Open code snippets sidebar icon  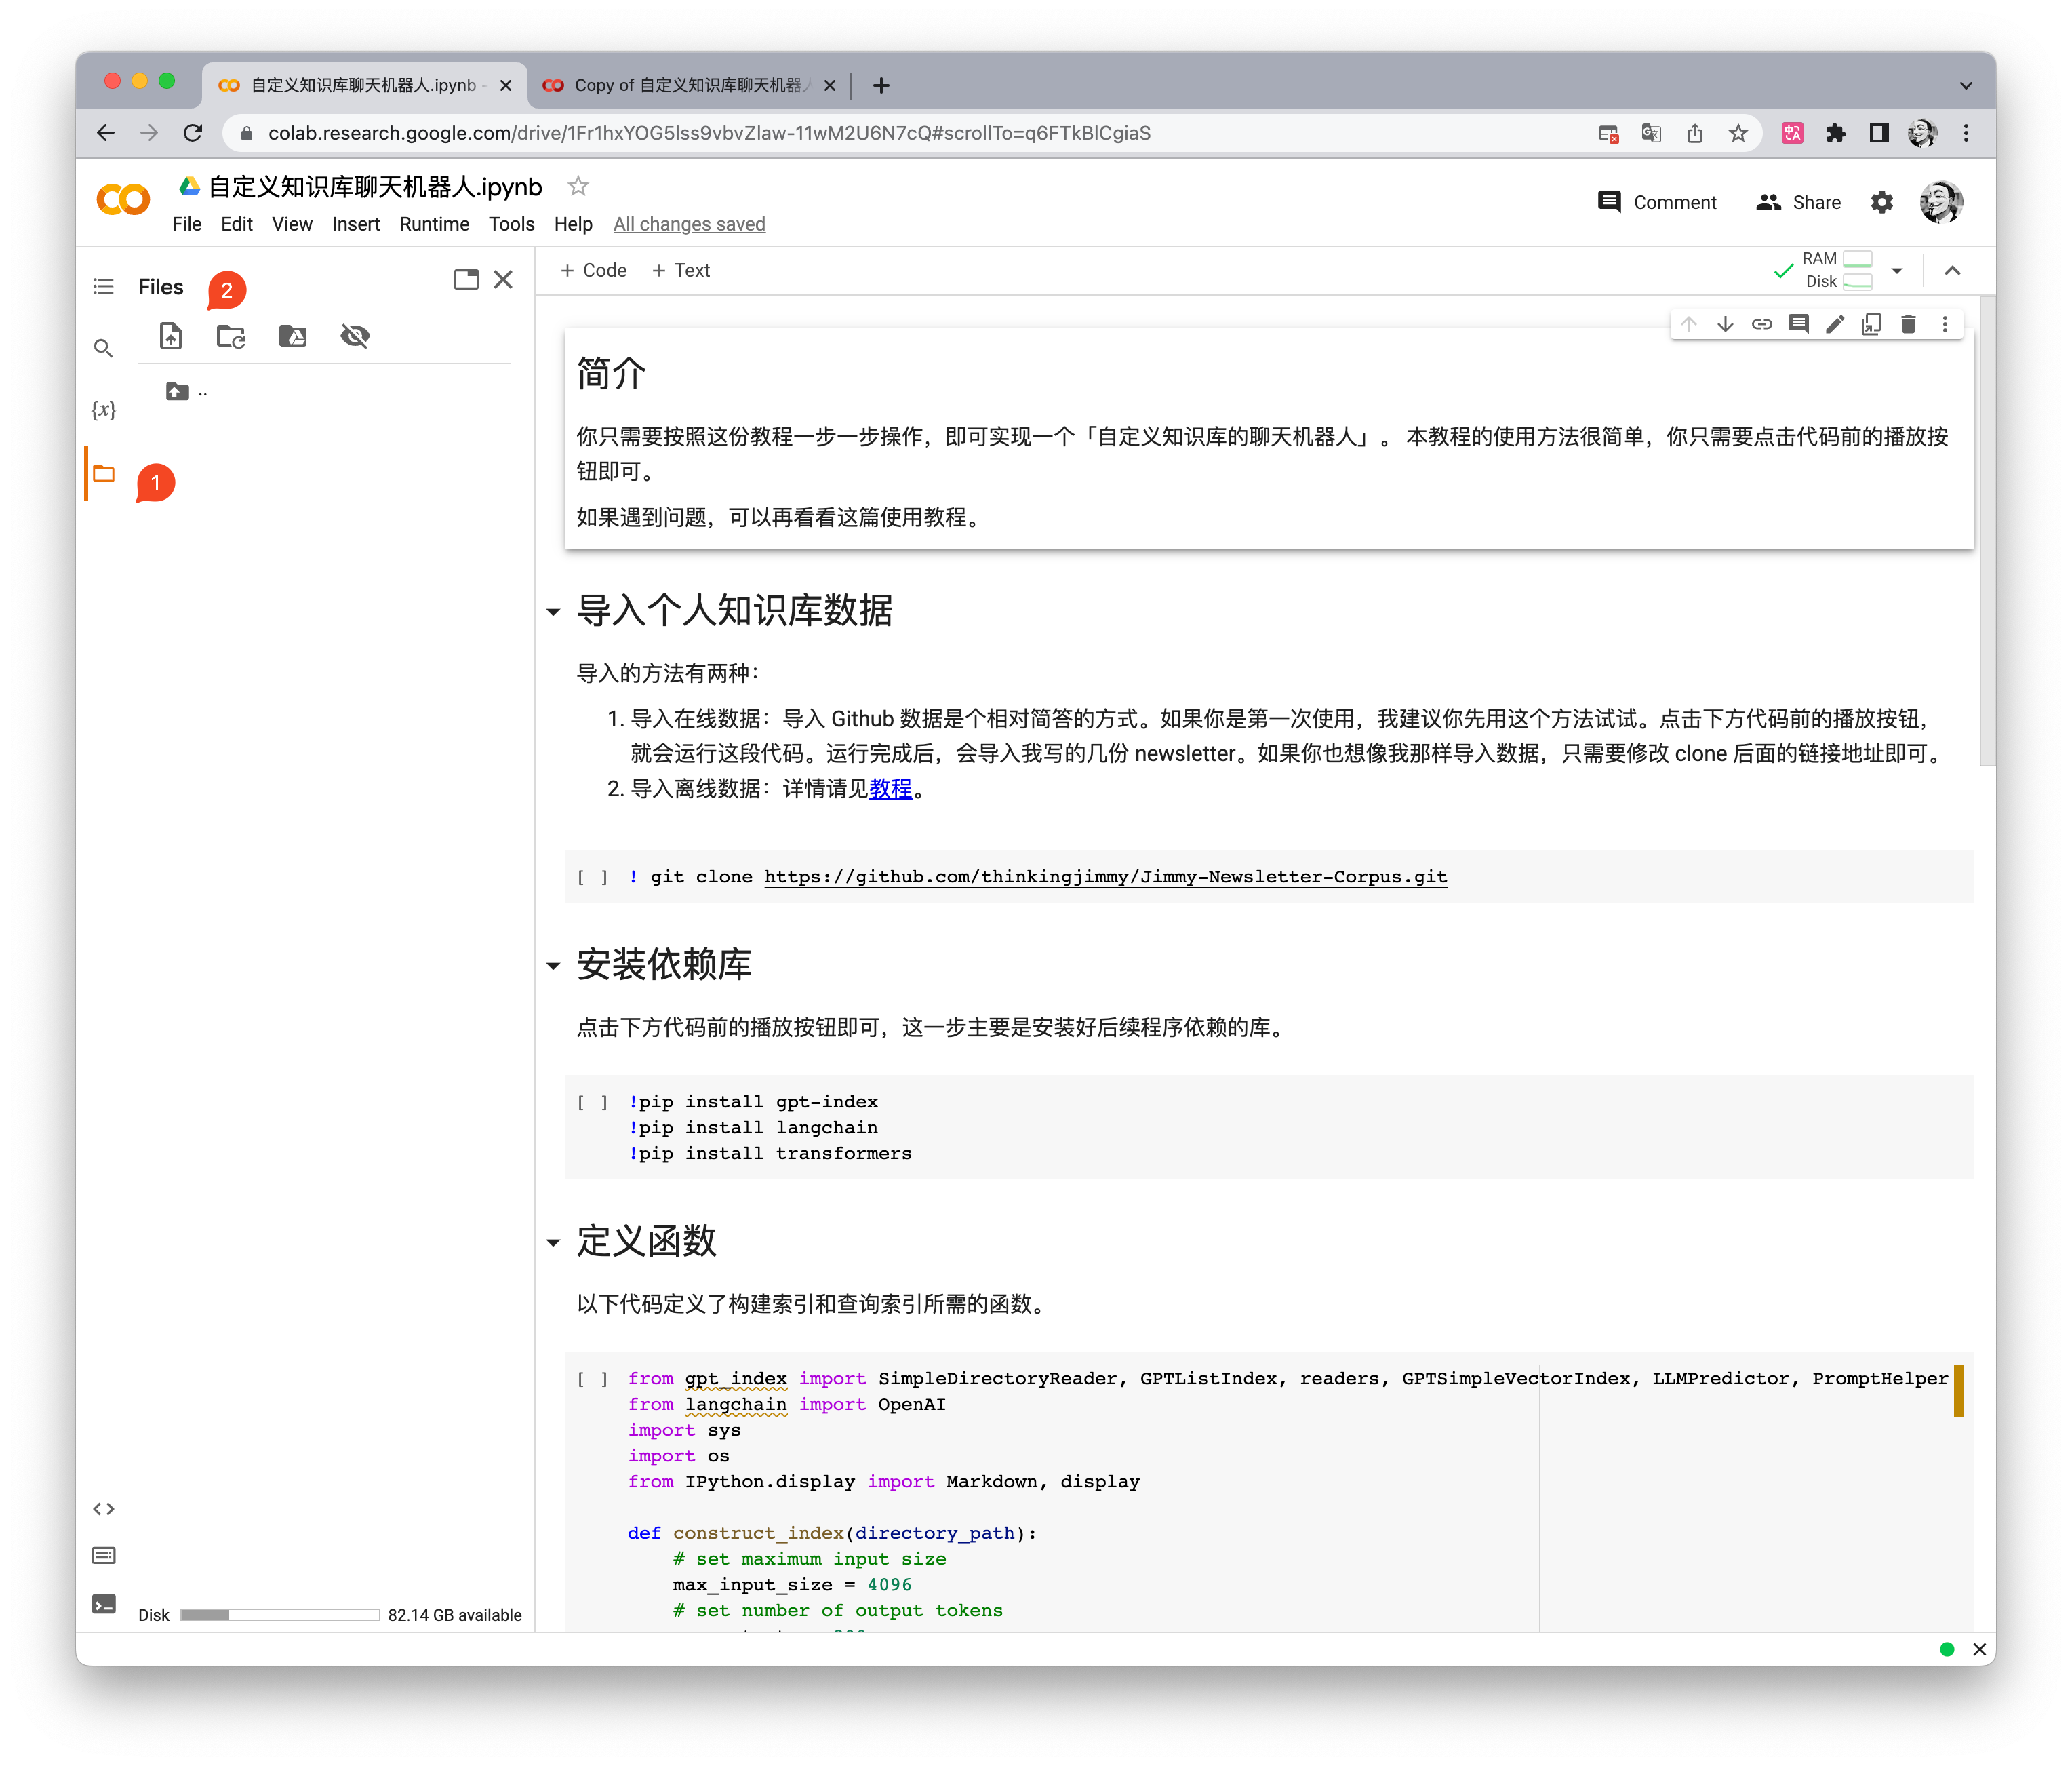coord(103,1509)
